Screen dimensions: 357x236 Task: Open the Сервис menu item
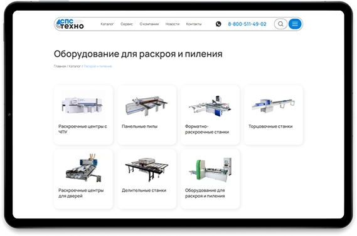pyautogui.click(x=127, y=24)
